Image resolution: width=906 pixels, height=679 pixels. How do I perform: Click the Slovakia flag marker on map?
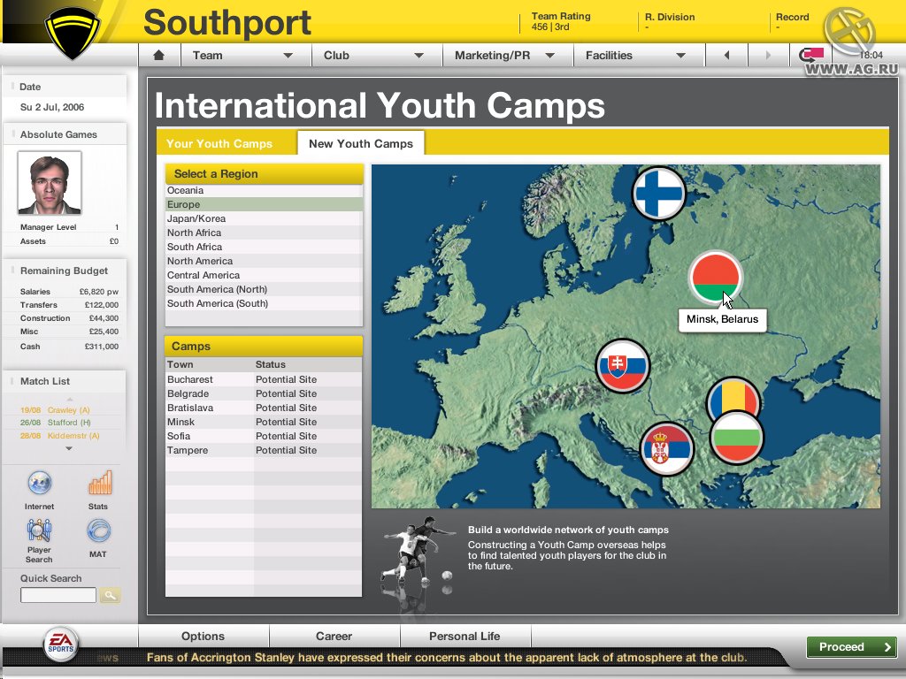point(623,365)
